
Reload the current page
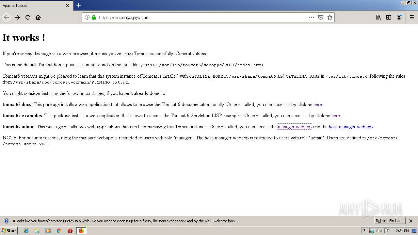[28, 17]
